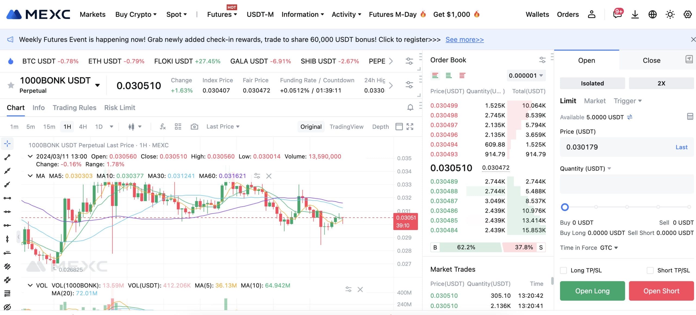Follow the See more>> link
The height and width of the screenshot is (315, 696).
465,40
